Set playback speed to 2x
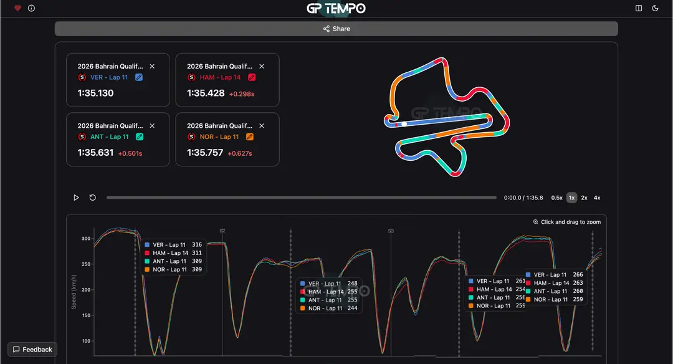 point(584,198)
